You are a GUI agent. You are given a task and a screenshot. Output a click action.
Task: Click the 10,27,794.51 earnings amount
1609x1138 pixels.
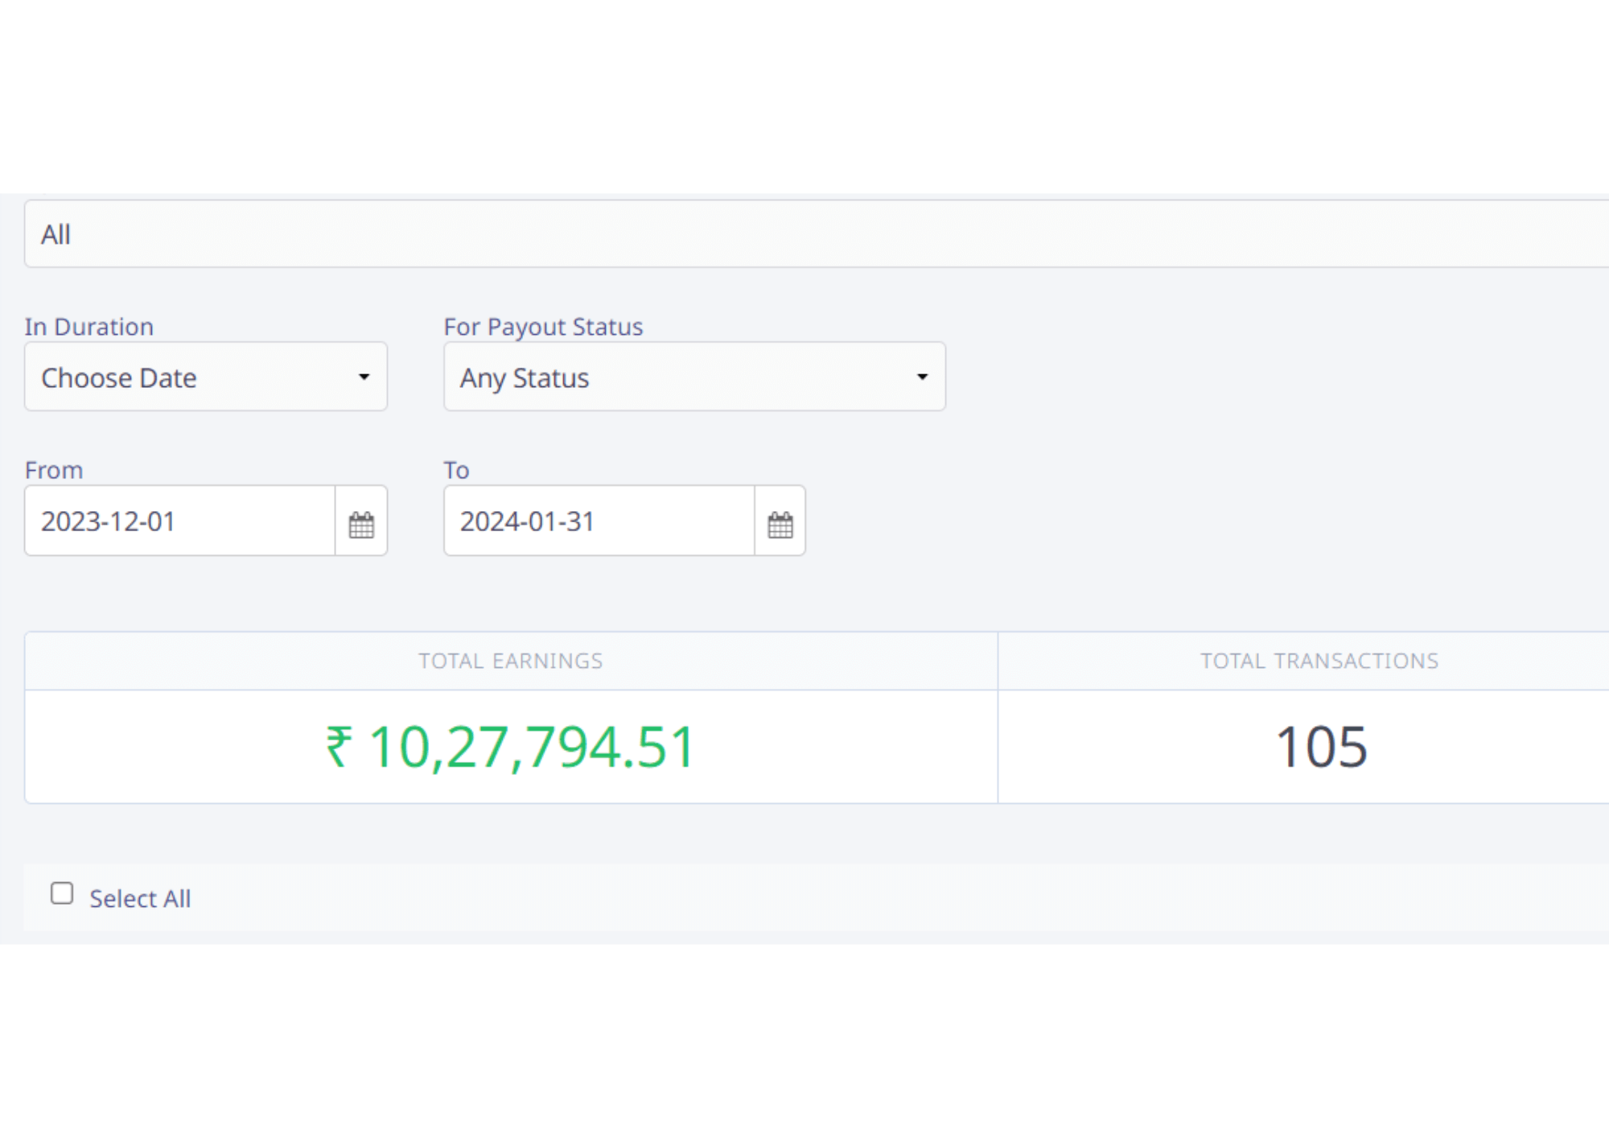tap(531, 747)
